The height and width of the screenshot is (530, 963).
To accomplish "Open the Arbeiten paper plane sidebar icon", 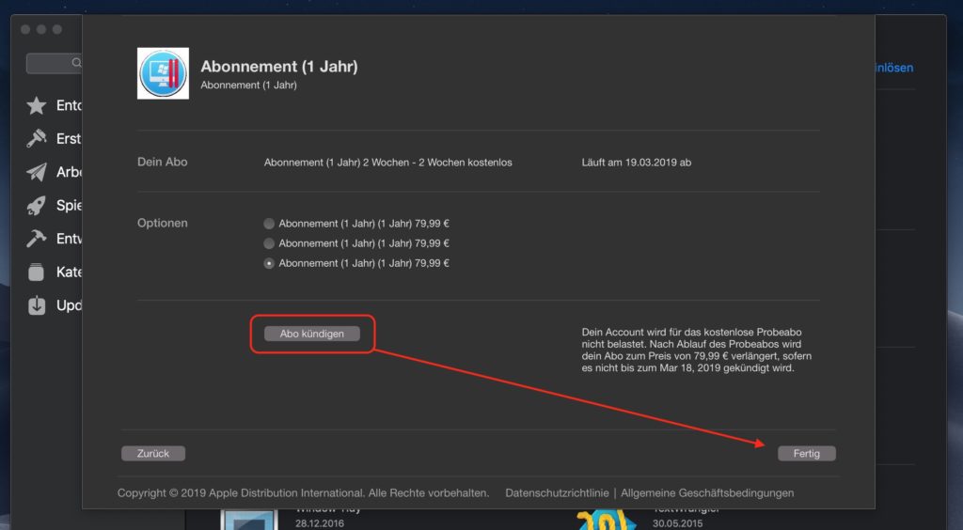I will tap(37, 172).
